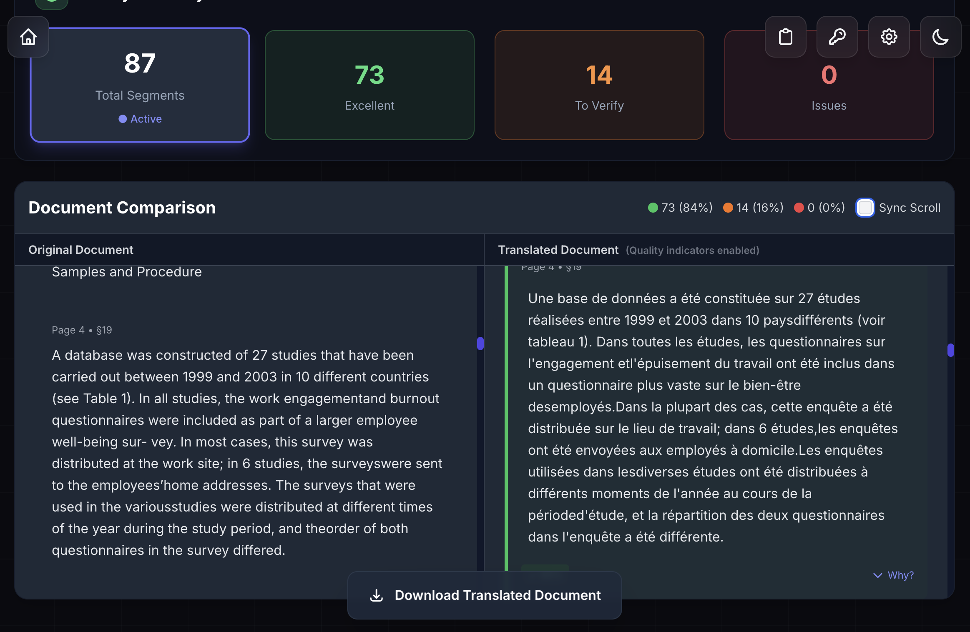Open the clipboard history icon
Screen dimensions: 970x632
click(786, 37)
